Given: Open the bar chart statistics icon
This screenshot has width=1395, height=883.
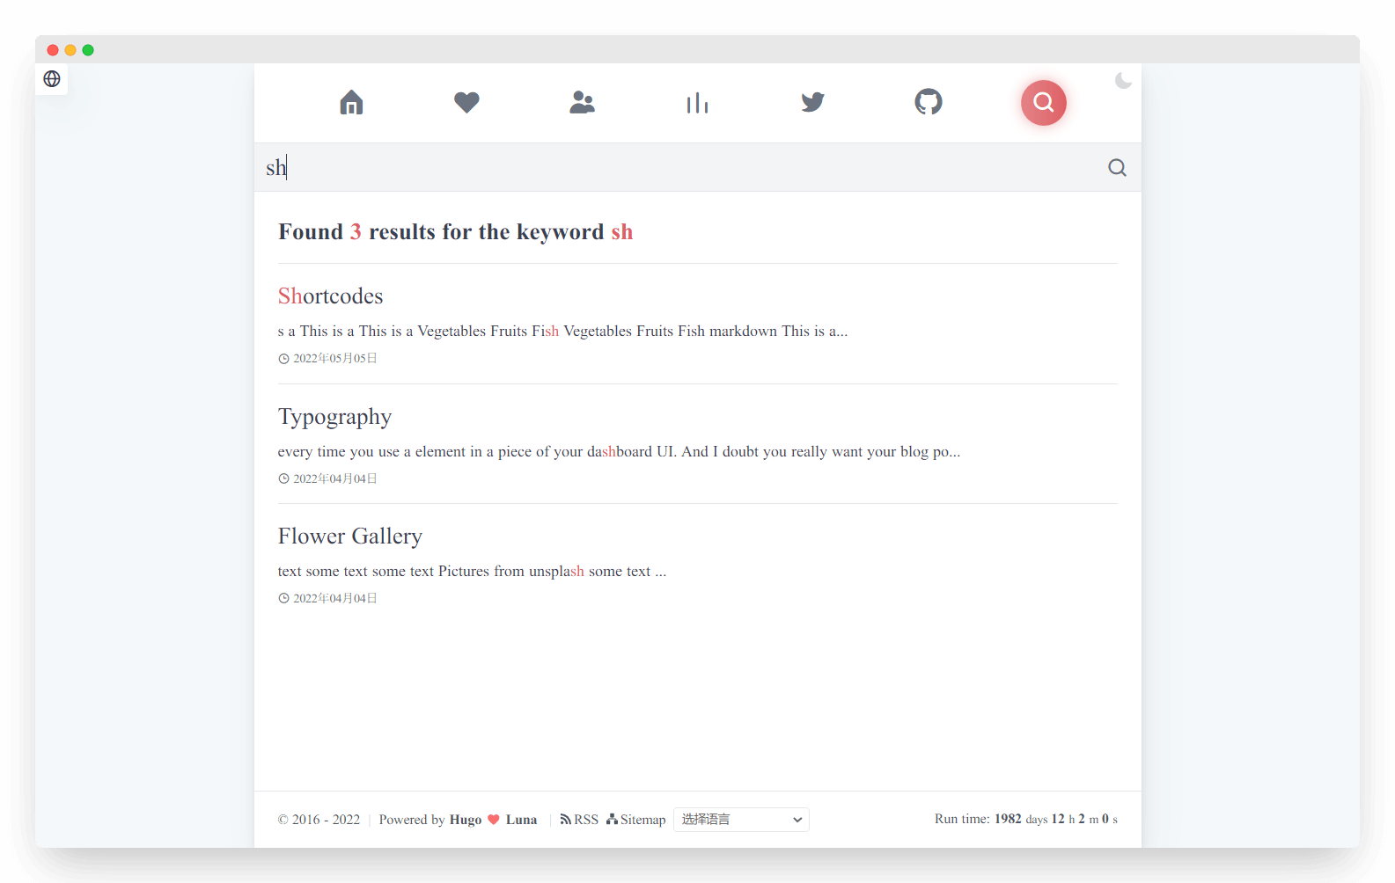Looking at the screenshot, I should pyautogui.click(x=697, y=103).
